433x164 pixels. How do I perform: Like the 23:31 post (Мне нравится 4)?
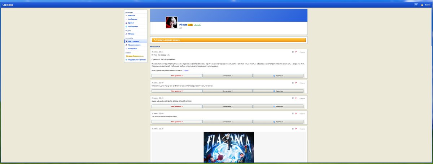coord(177,76)
